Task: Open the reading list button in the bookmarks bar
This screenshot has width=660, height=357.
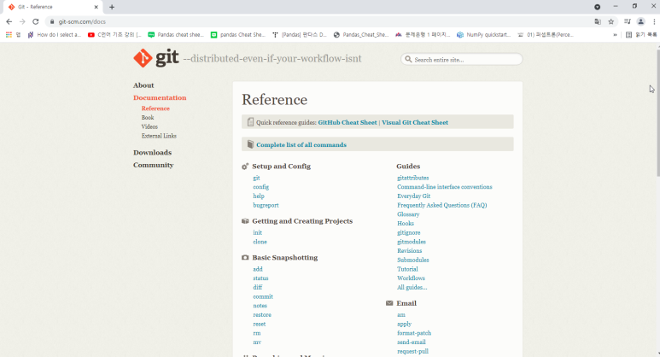Action: (x=641, y=35)
